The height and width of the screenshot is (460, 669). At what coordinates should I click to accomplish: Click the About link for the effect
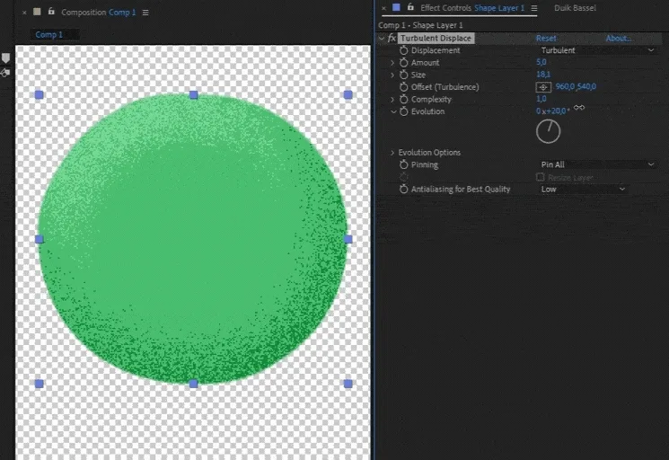(619, 39)
